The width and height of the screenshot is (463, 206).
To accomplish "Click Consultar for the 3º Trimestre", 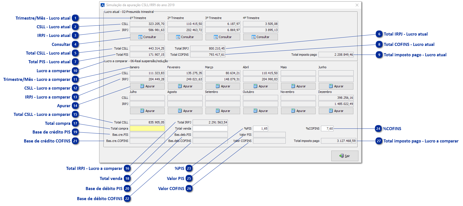I will point(223,37).
